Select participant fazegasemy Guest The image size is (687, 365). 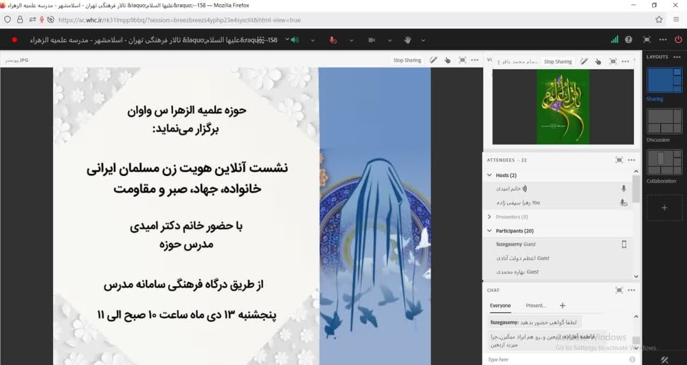tap(558, 244)
